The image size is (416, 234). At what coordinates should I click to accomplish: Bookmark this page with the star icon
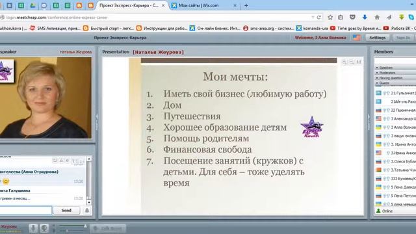coord(330,18)
